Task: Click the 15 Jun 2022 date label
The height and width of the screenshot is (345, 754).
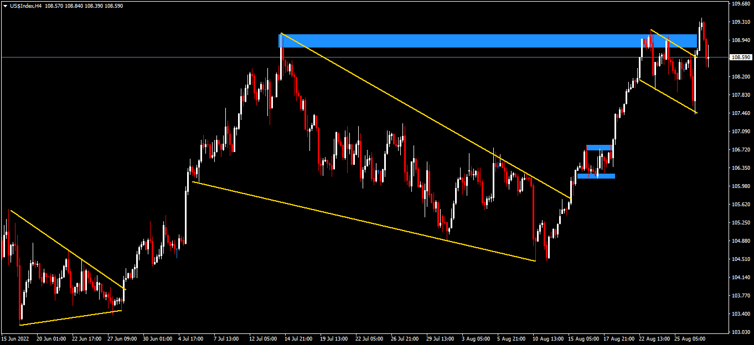Action: click(x=16, y=338)
